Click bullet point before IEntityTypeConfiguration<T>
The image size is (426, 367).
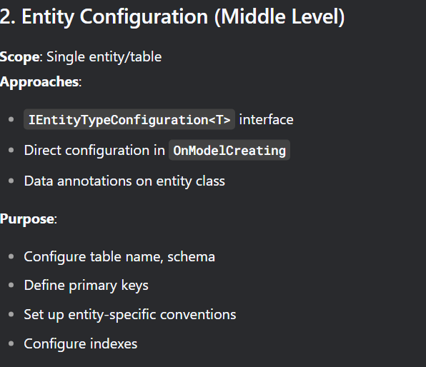click(x=11, y=119)
